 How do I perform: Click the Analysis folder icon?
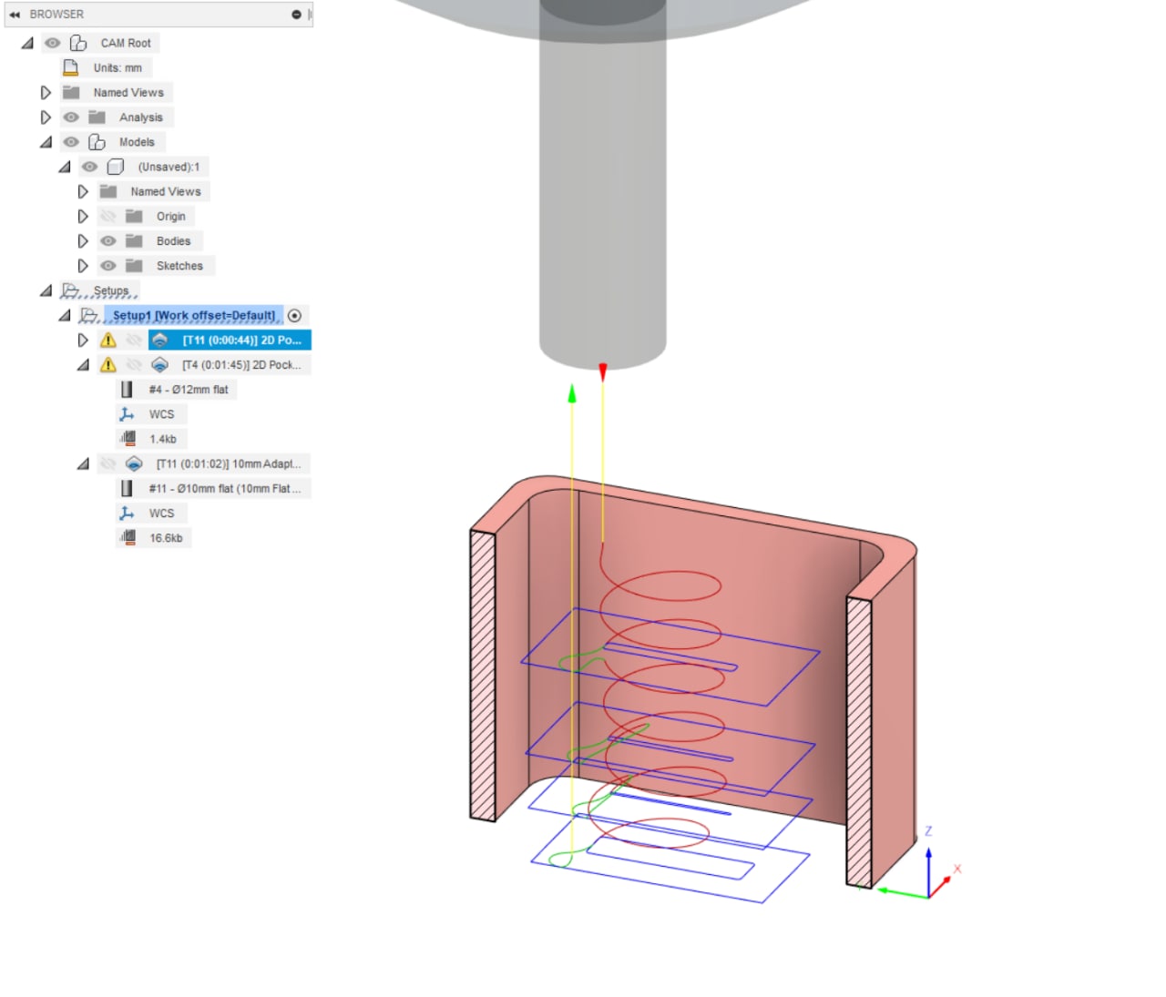click(97, 117)
